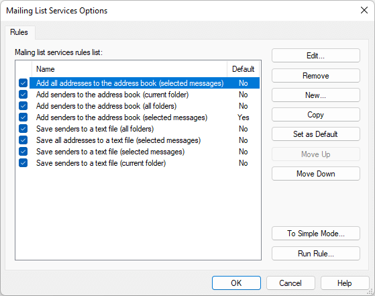This screenshot has height=296, width=375.
Task: Click Run Rule... button
Action: click(x=316, y=254)
